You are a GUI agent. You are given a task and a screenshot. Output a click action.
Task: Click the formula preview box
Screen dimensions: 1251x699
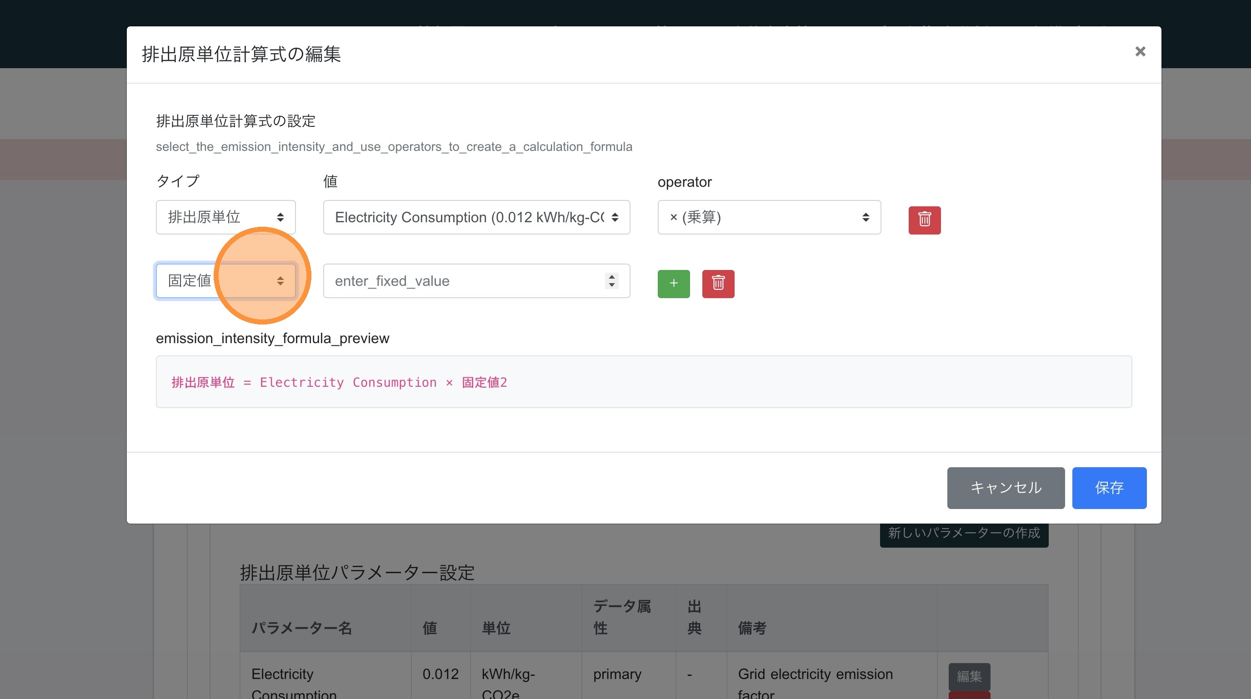point(644,381)
